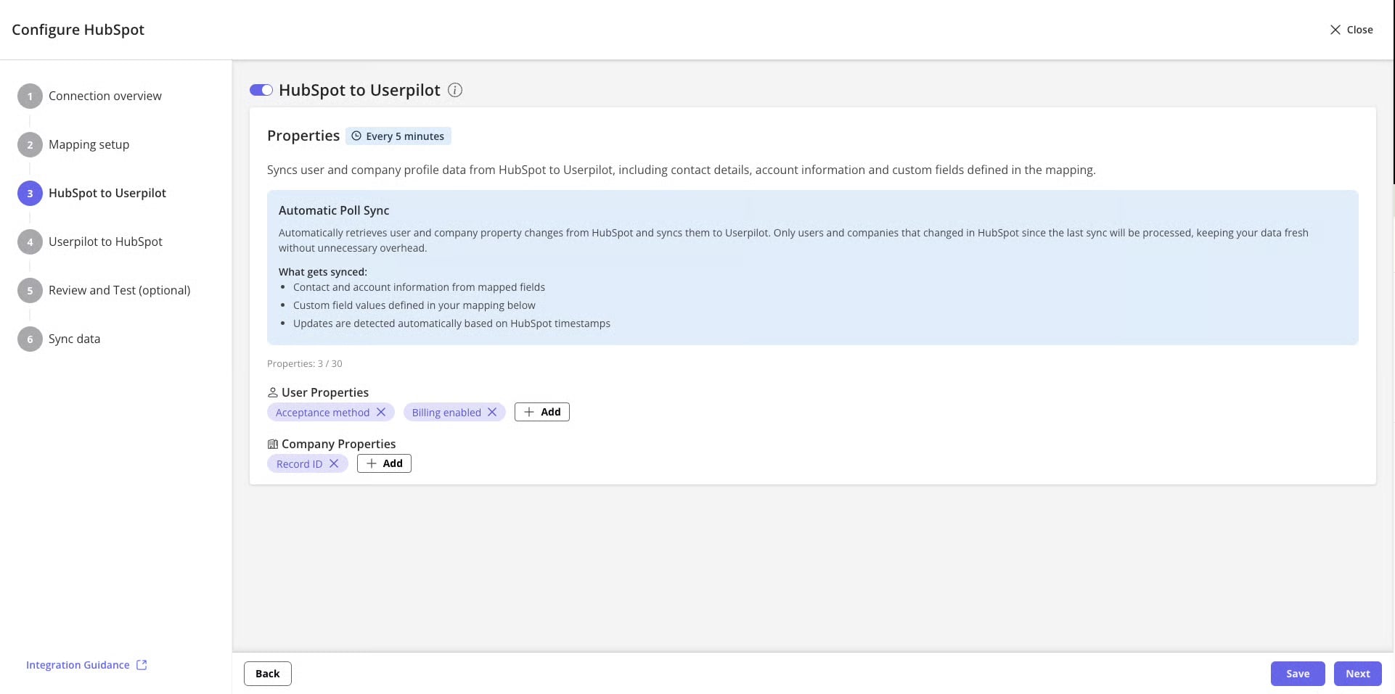1395x694 pixels.
Task: Click the Properties: 3 / 30 counter
Action: pos(305,363)
